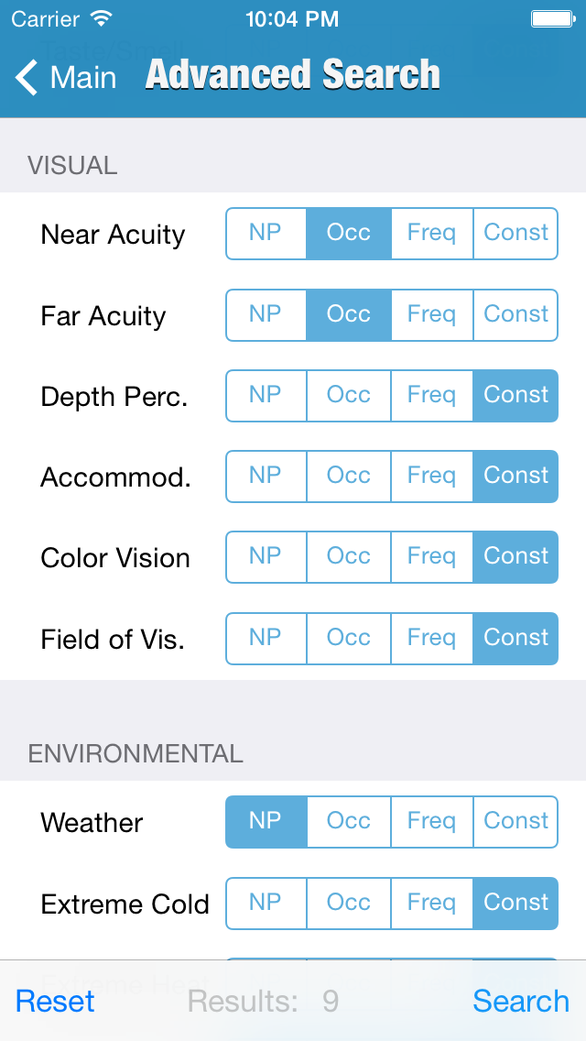Viewport: 586px width, 1041px height.
Task: Tap the Search button
Action: [x=520, y=1002]
